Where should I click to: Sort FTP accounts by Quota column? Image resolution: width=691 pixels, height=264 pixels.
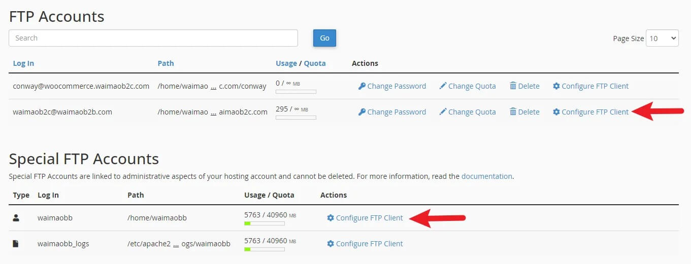click(x=315, y=63)
